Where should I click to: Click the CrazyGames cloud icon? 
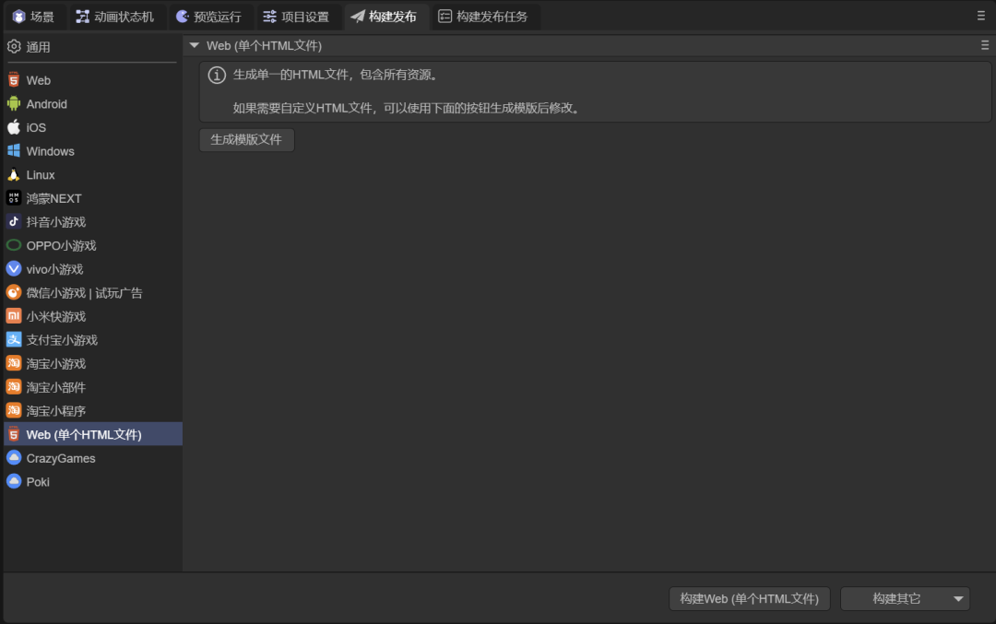pyautogui.click(x=13, y=458)
